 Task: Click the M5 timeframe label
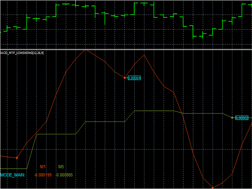coord(61,167)
